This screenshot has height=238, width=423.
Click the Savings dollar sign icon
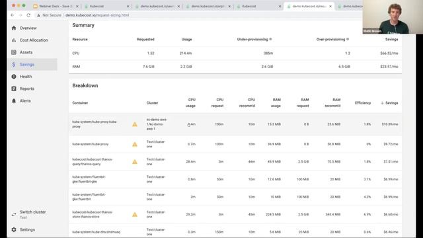coord(14,65)
